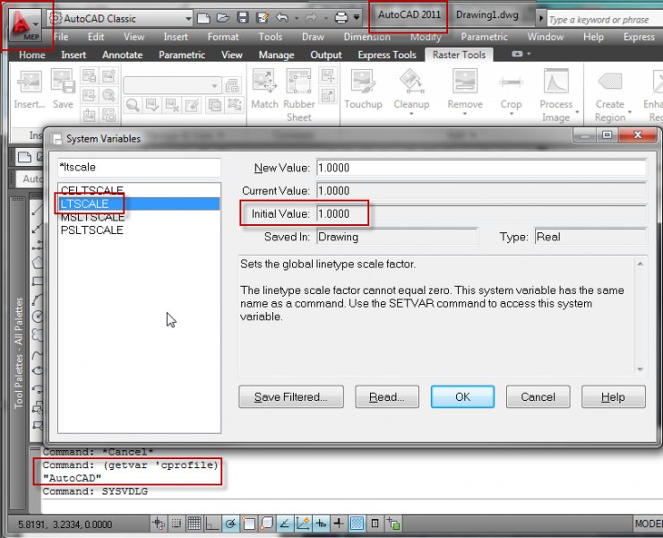Open the Format menu
Viewport: 663px width, 538px height.
coord(223,38)
